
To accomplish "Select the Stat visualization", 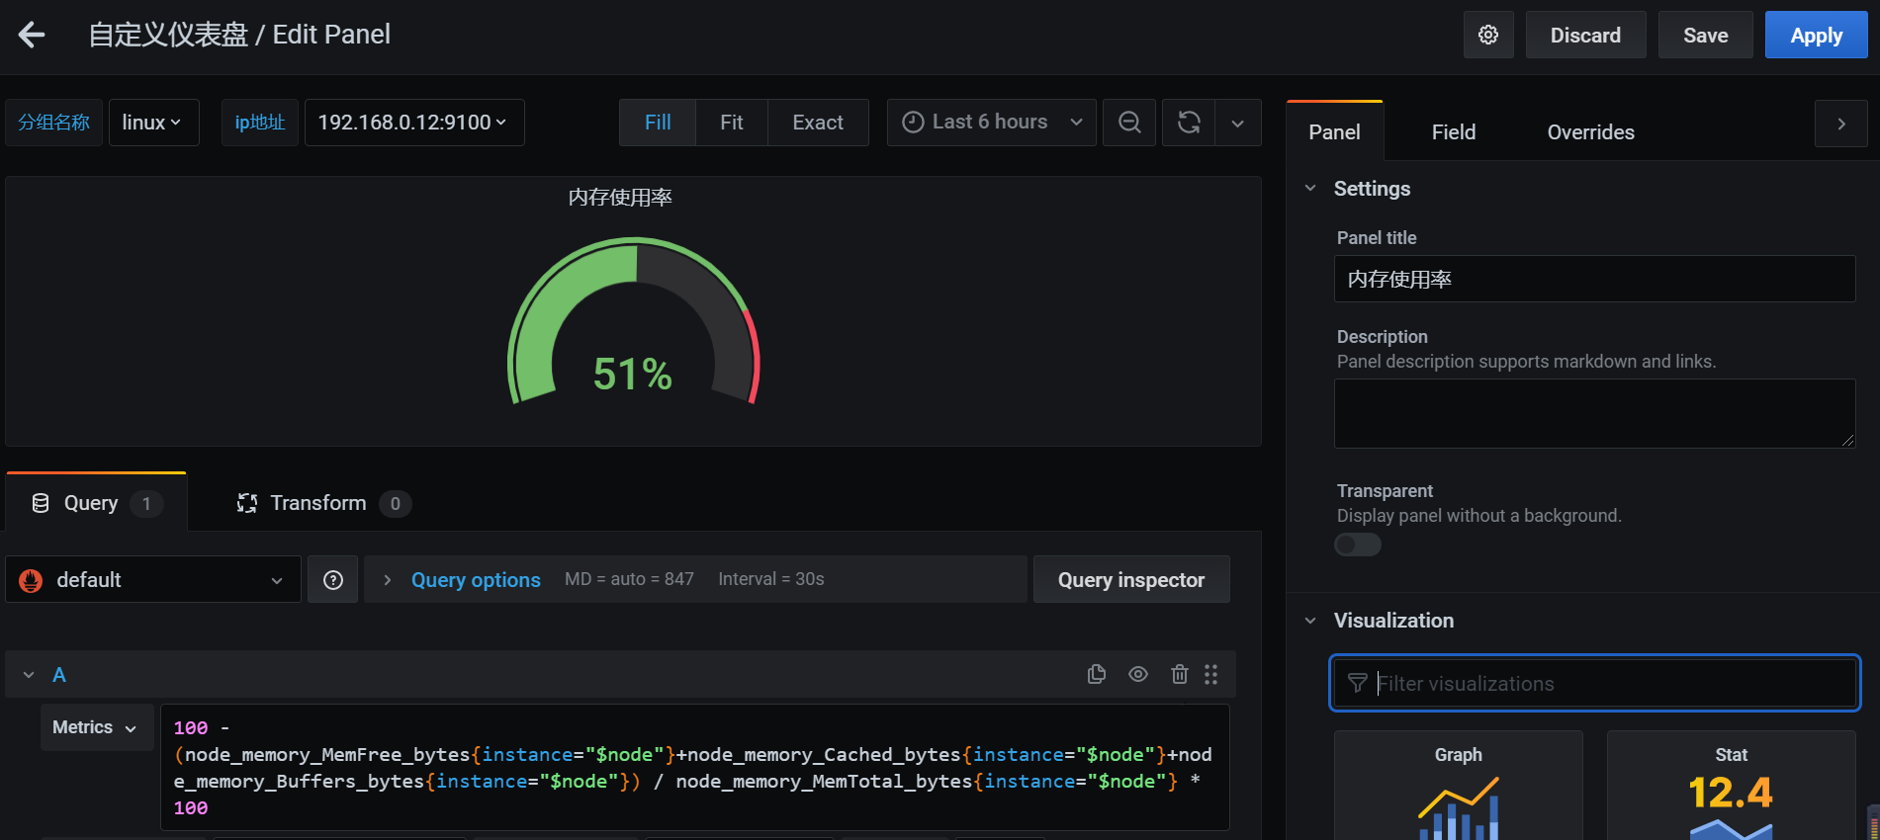I will tap(1731, 786).
